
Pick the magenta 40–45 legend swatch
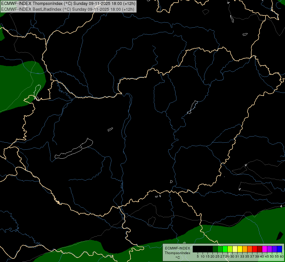[265, 249]
